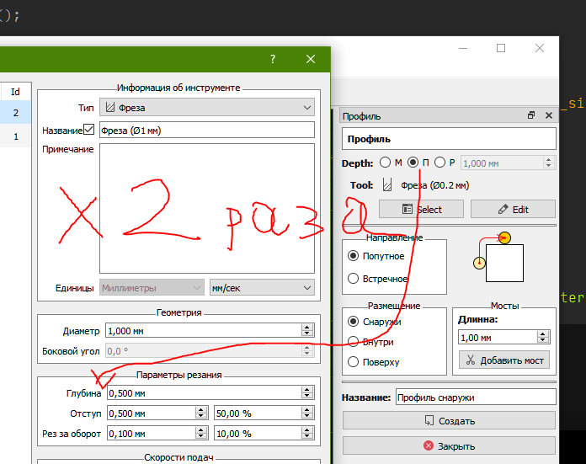This screenshot has width=586, height=464.
Task: Float the Профиль dock panel
Action: [x=531, y=115]
